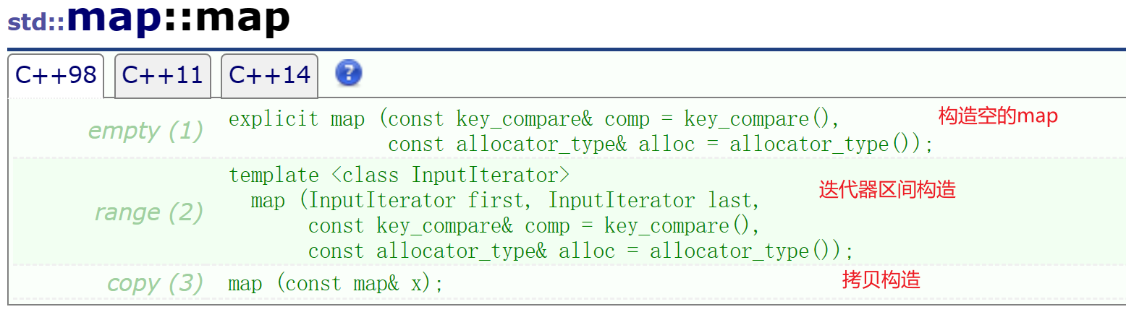Click the 'empty (1)' constructor label
1126x312 pixels.
tap(145, 131)
